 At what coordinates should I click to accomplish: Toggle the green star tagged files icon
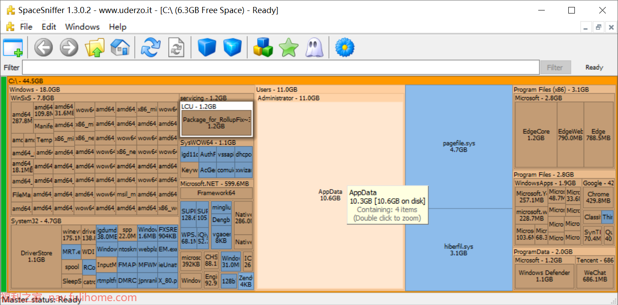coord(289,47)
